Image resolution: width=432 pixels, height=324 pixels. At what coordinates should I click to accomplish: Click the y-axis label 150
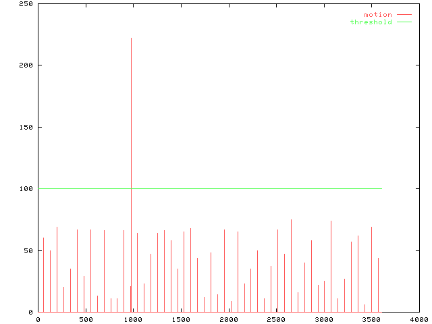26,127
